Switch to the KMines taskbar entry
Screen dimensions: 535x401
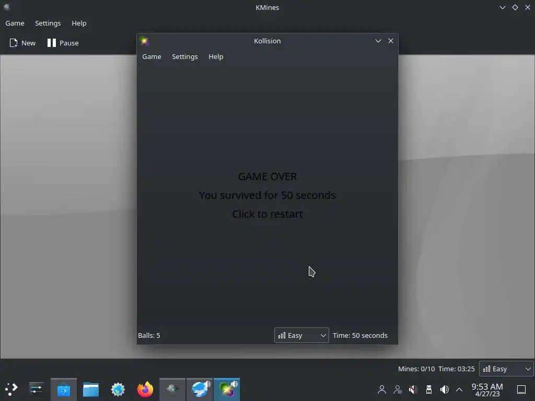pos(172,390)
